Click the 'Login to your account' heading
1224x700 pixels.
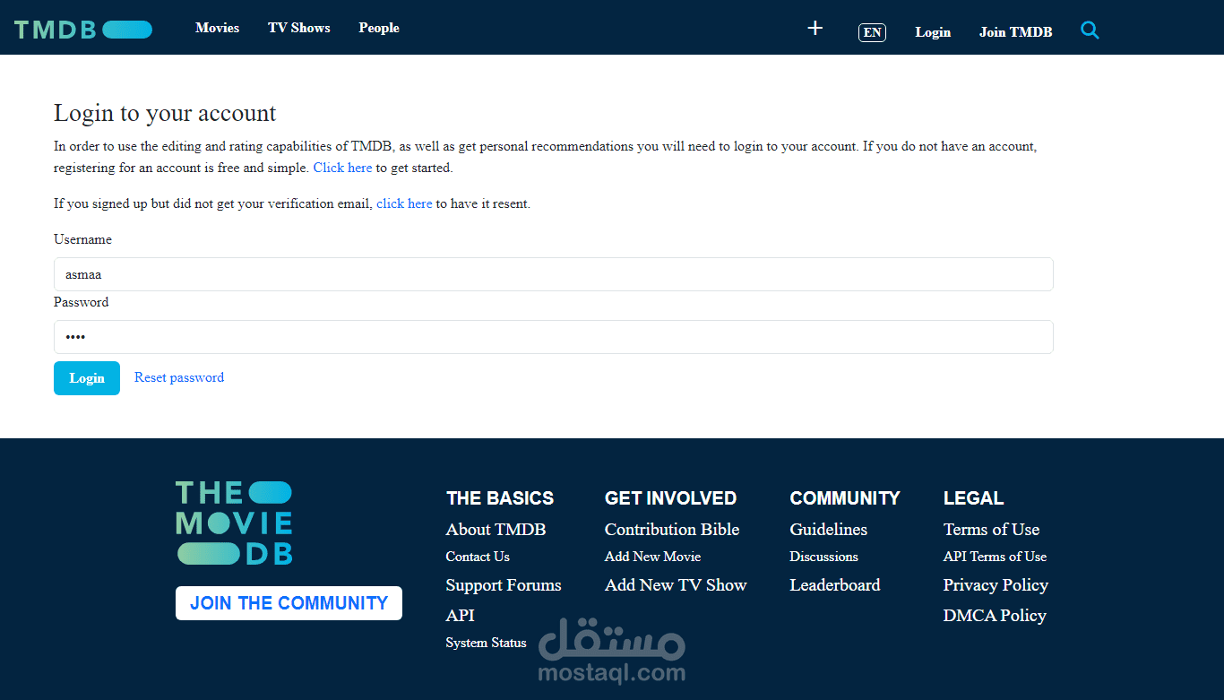click(165, 113)
